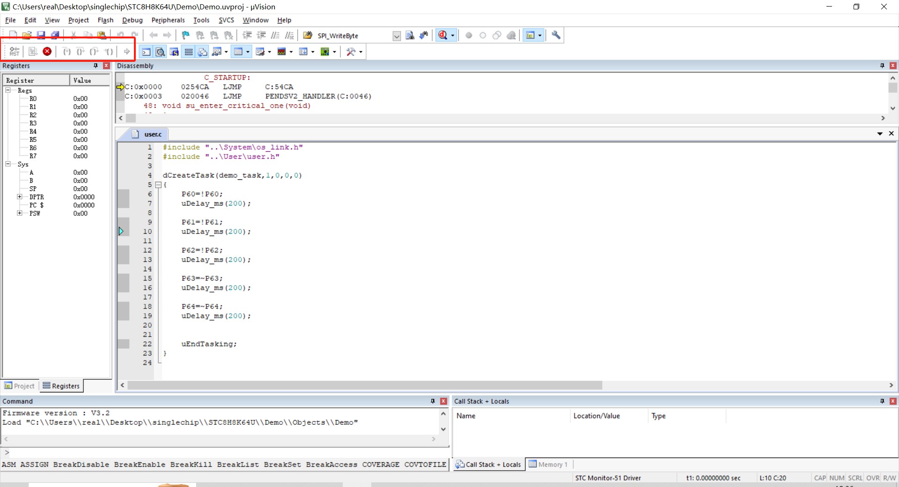Switch to the Project tab
Screen dimensions: 899x487
[20, 386]
